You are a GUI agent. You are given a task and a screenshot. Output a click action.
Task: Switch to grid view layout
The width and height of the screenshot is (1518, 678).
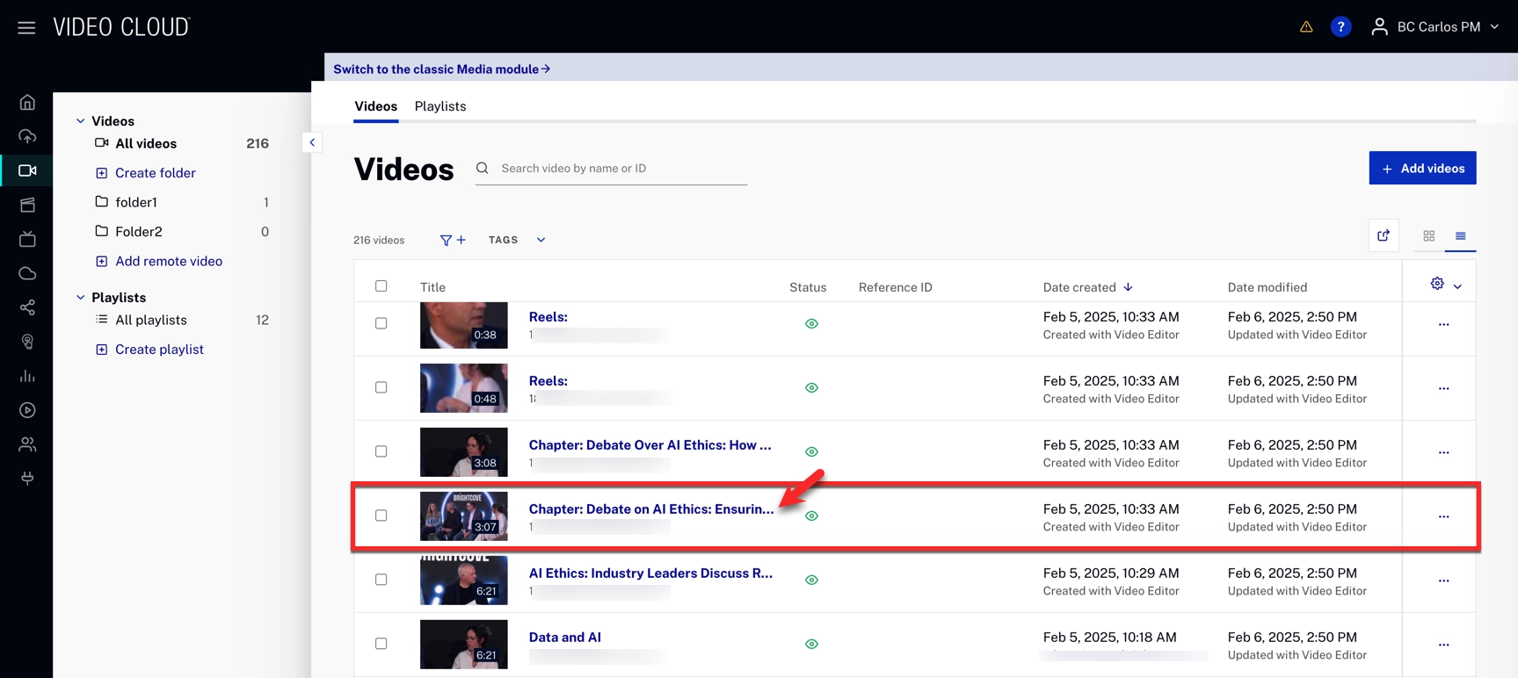1428,236
